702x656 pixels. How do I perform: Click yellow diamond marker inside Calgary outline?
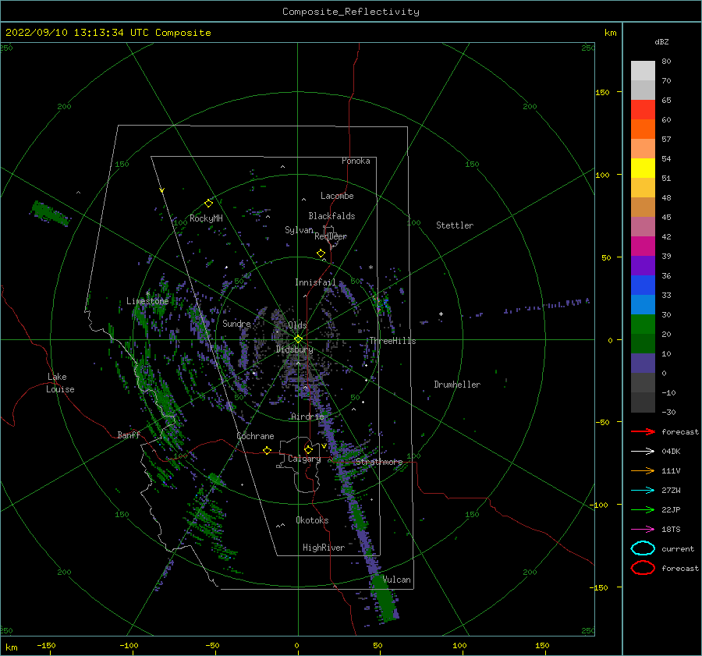(x=308, y=449)
